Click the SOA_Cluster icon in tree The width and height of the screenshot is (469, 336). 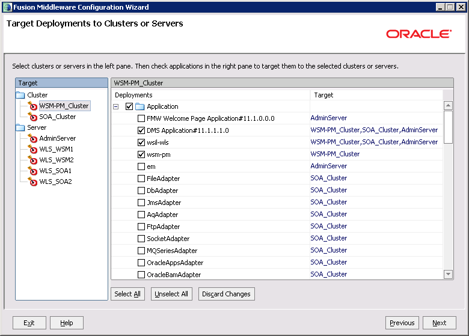click(x=32, y=117)
